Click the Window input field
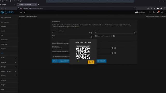This screenshot has width=166, height=93. [114, 33]
